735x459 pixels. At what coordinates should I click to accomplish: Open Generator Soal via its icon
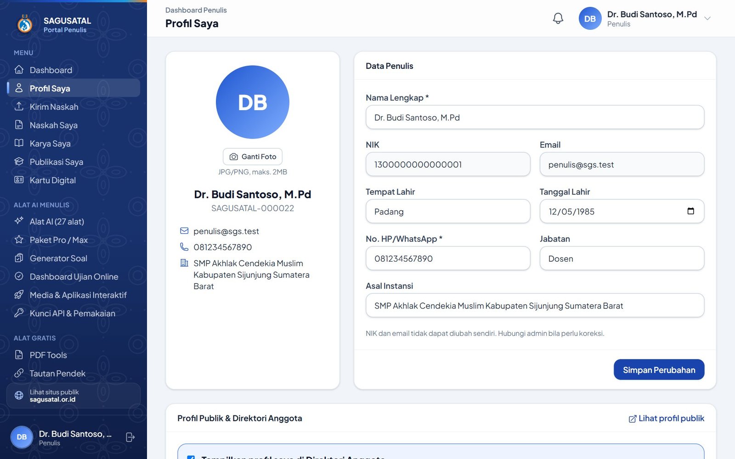[19, 258]
